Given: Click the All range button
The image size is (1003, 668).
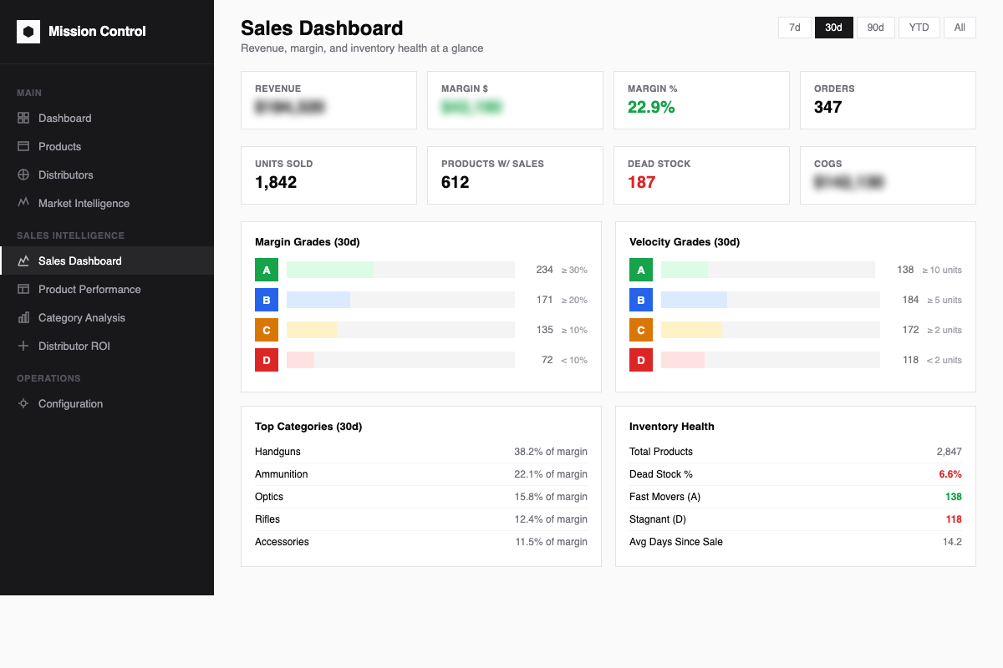Looking at the screenshot, I should click(x=959, y=27).
